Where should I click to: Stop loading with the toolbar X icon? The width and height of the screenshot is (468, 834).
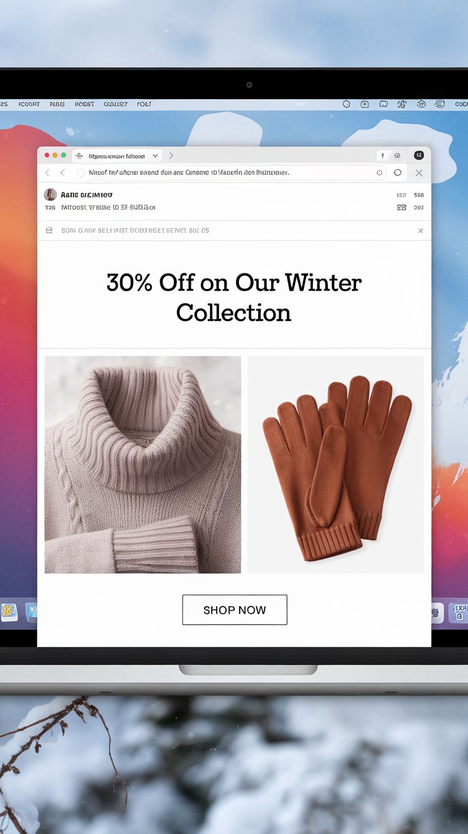tap(419, 173)
